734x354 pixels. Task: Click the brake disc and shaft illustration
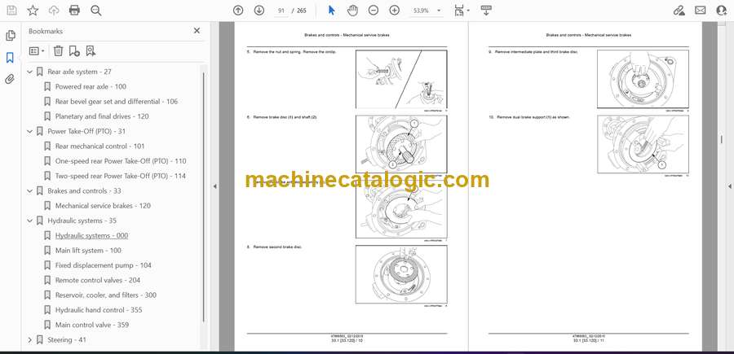401,144
